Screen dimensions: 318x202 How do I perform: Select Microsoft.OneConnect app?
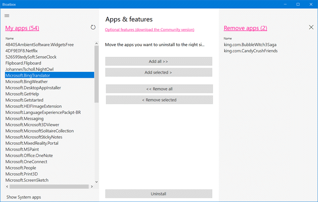tap(49, 161)
